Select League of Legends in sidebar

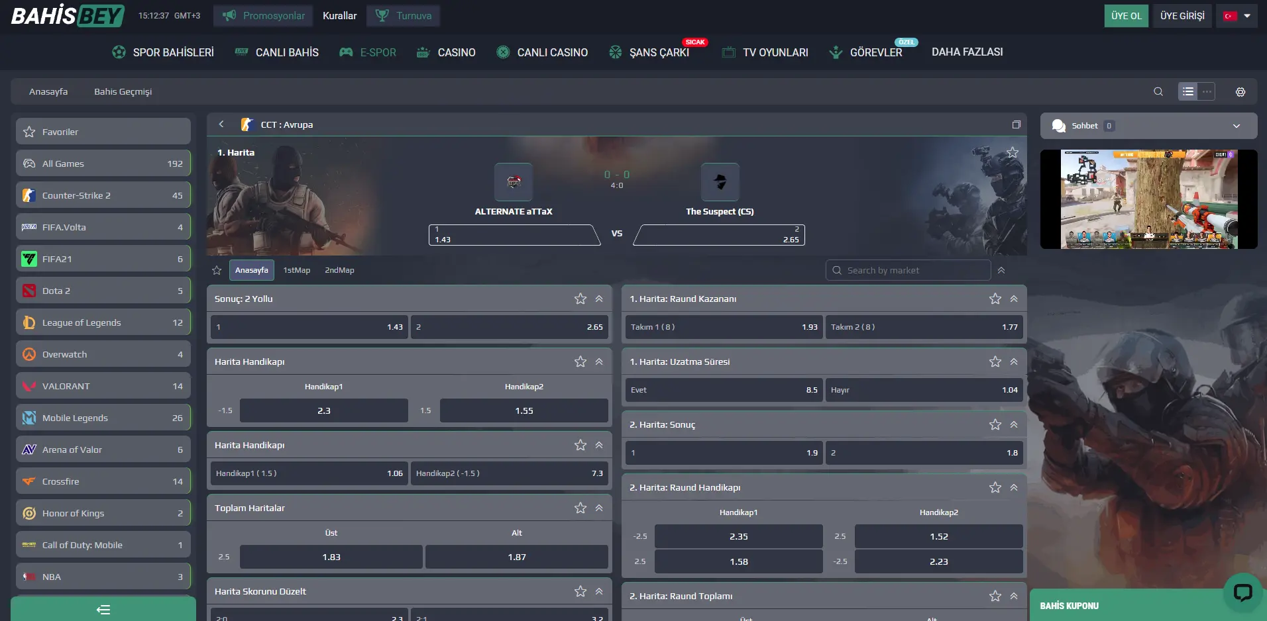pos(103,322)
